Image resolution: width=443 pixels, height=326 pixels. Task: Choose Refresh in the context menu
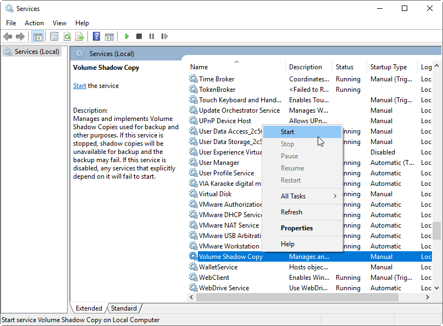[x=291, y=212]
